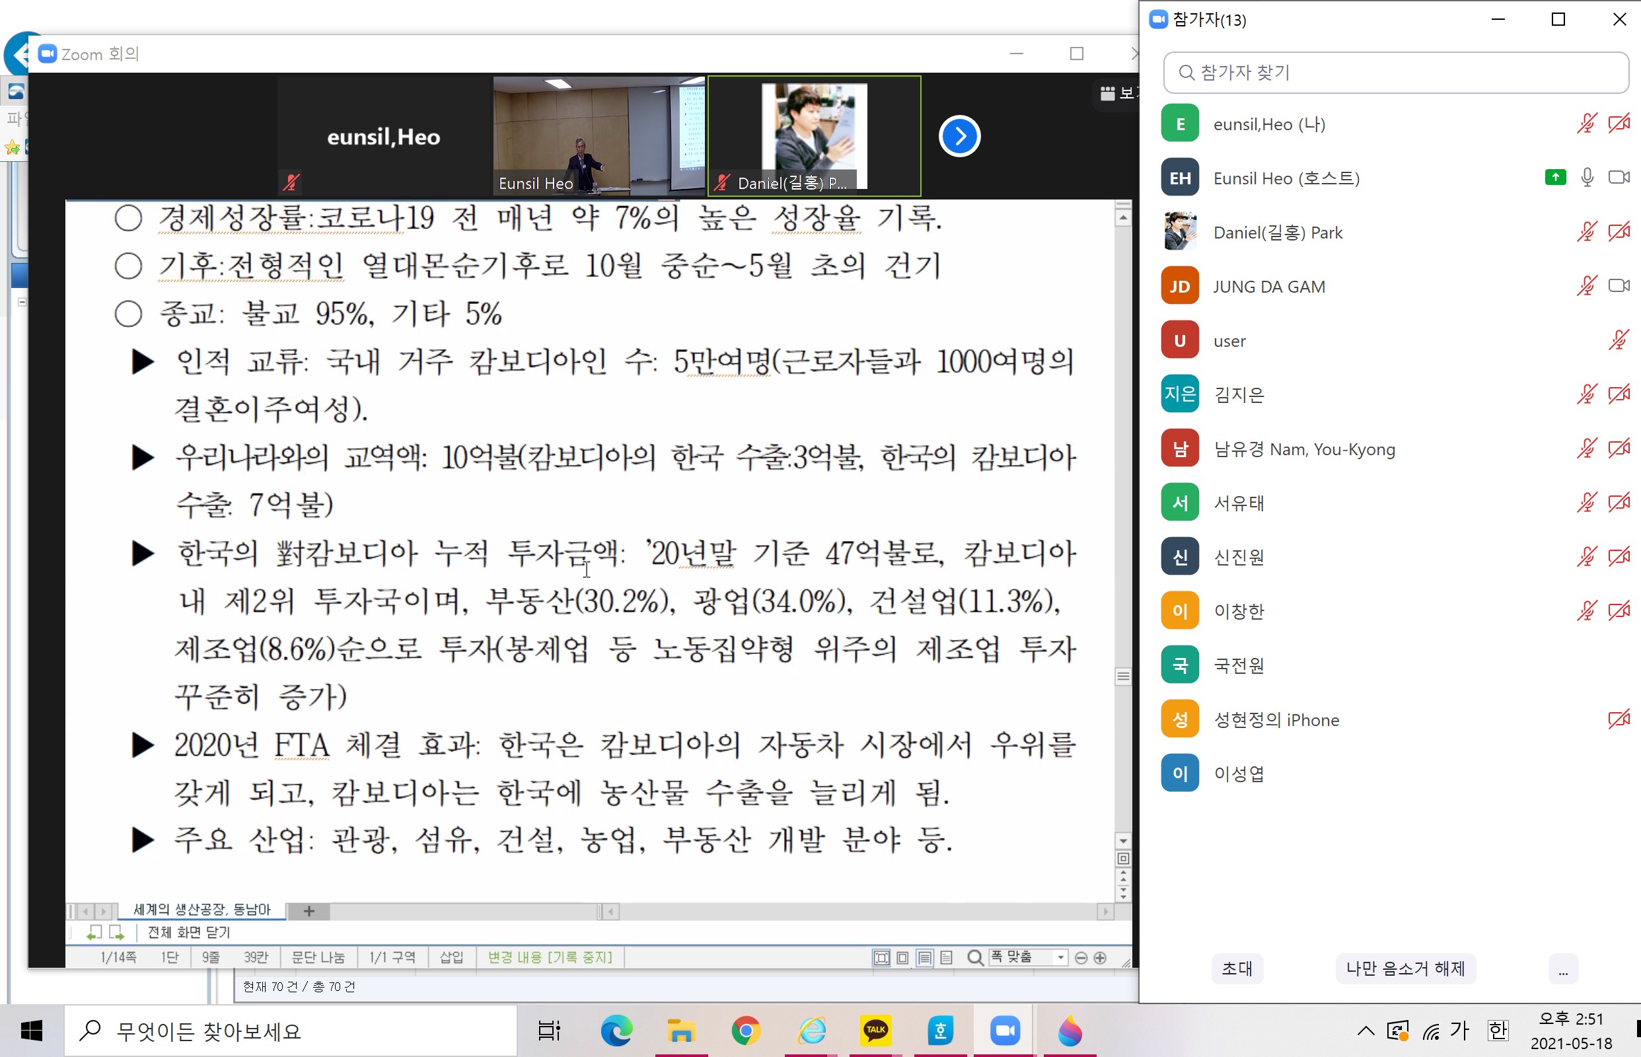Click 문단 나눔 in status bar
This screenshot has width=1641, height=1057.
pyautogui.click(x=318, y=957)
